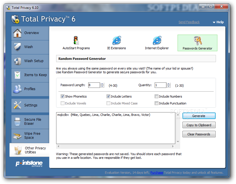
Task: Click the Settings tools icon
Action: 17,105
